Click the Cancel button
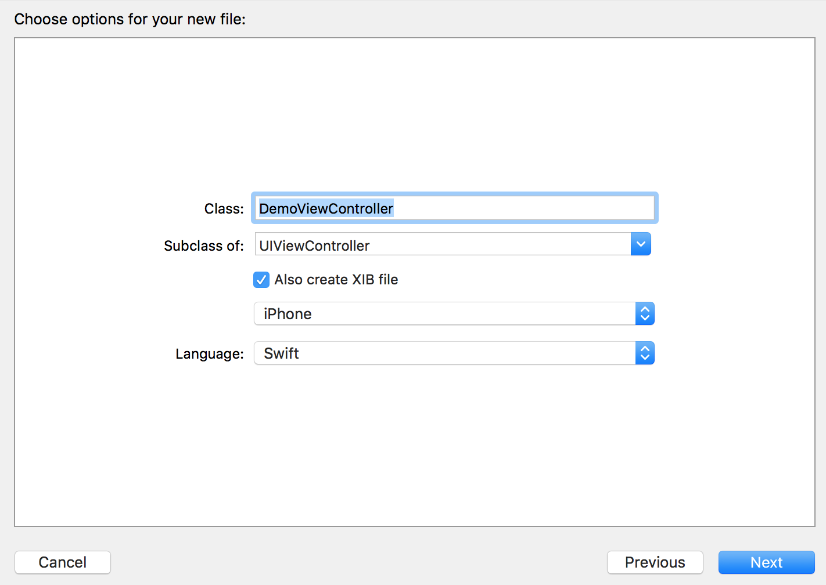The image size is (826, 585). 63,562
